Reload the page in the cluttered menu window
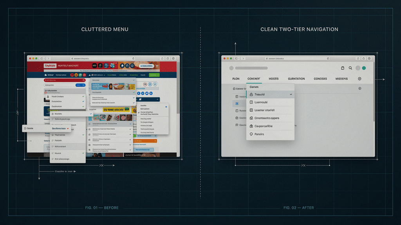The width and height of the screenshot is (401, 225). point(133,59)
